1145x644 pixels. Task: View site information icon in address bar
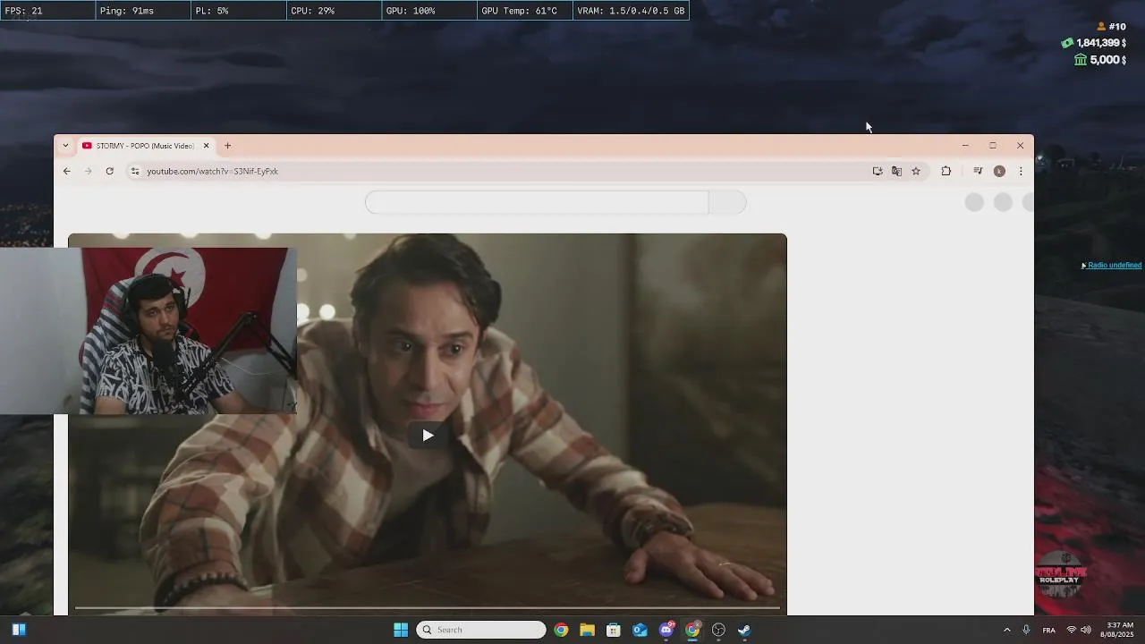[x=135, y=171]
